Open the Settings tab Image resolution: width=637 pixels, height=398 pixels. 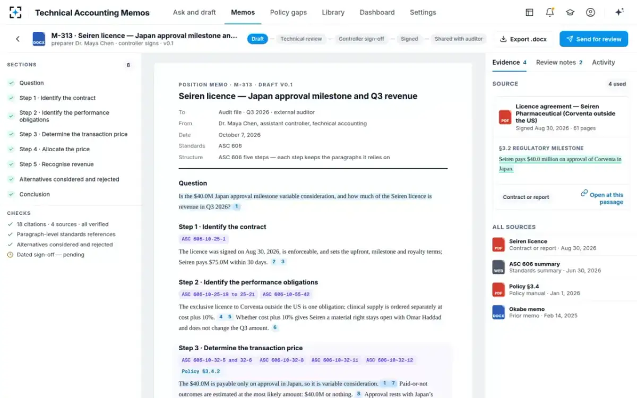423,12
